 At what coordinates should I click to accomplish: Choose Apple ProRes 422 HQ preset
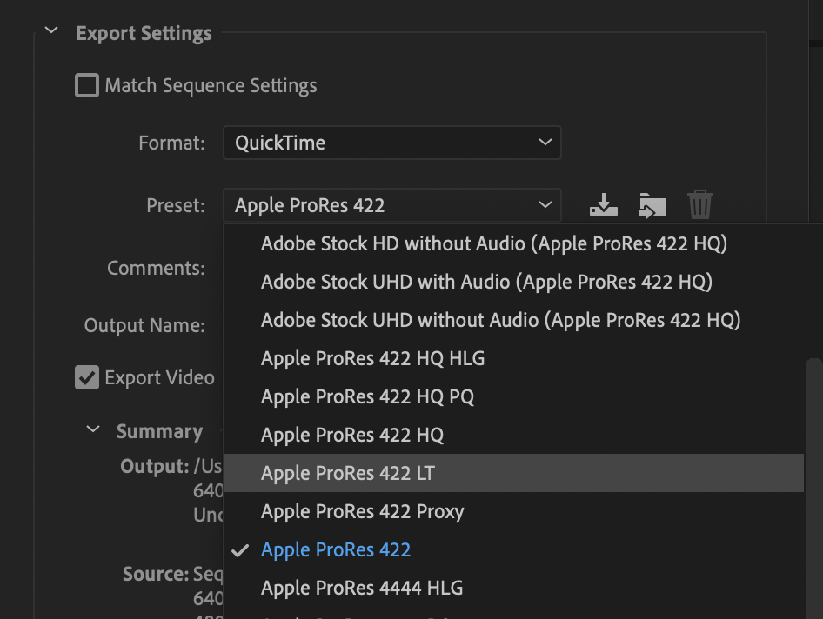coord(352,435)
